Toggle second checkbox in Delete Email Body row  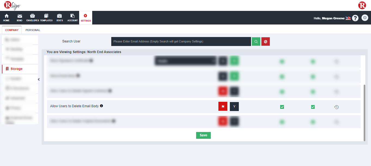pos(313,107)
